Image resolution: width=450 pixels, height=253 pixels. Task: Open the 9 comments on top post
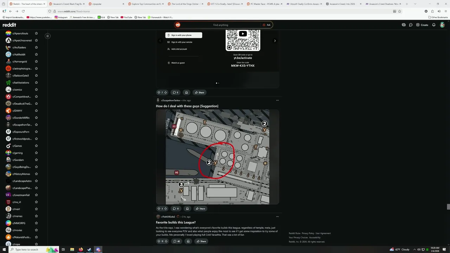(x=175, y=92)
